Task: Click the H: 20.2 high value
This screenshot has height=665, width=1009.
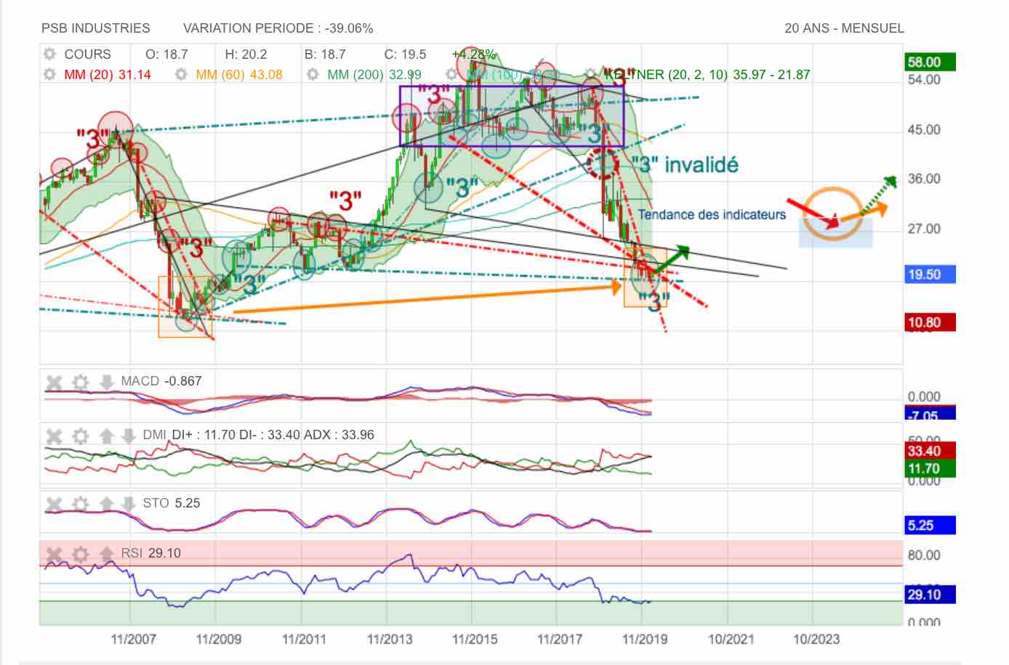Action: (246, 54)
